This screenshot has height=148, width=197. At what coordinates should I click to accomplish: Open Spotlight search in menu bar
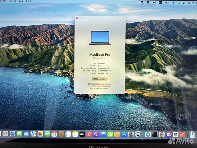pyautogui.click(x=178, y=3)
